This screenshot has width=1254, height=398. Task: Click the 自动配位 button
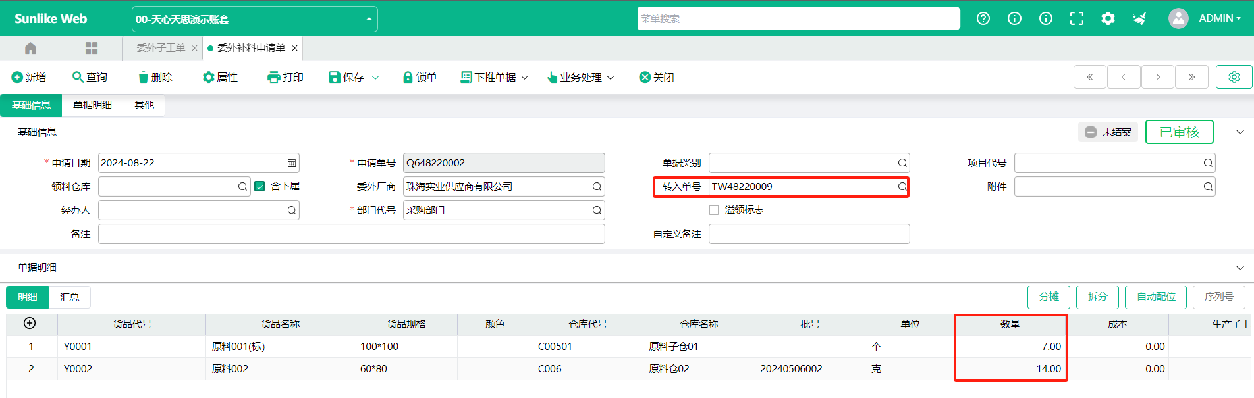pos(1156,297)
